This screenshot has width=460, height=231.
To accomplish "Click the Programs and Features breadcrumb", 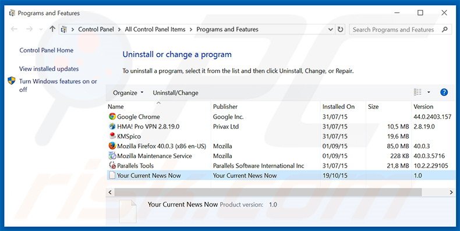I will 227,29.
